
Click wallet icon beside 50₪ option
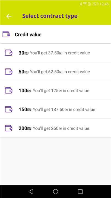click(9, 71)
